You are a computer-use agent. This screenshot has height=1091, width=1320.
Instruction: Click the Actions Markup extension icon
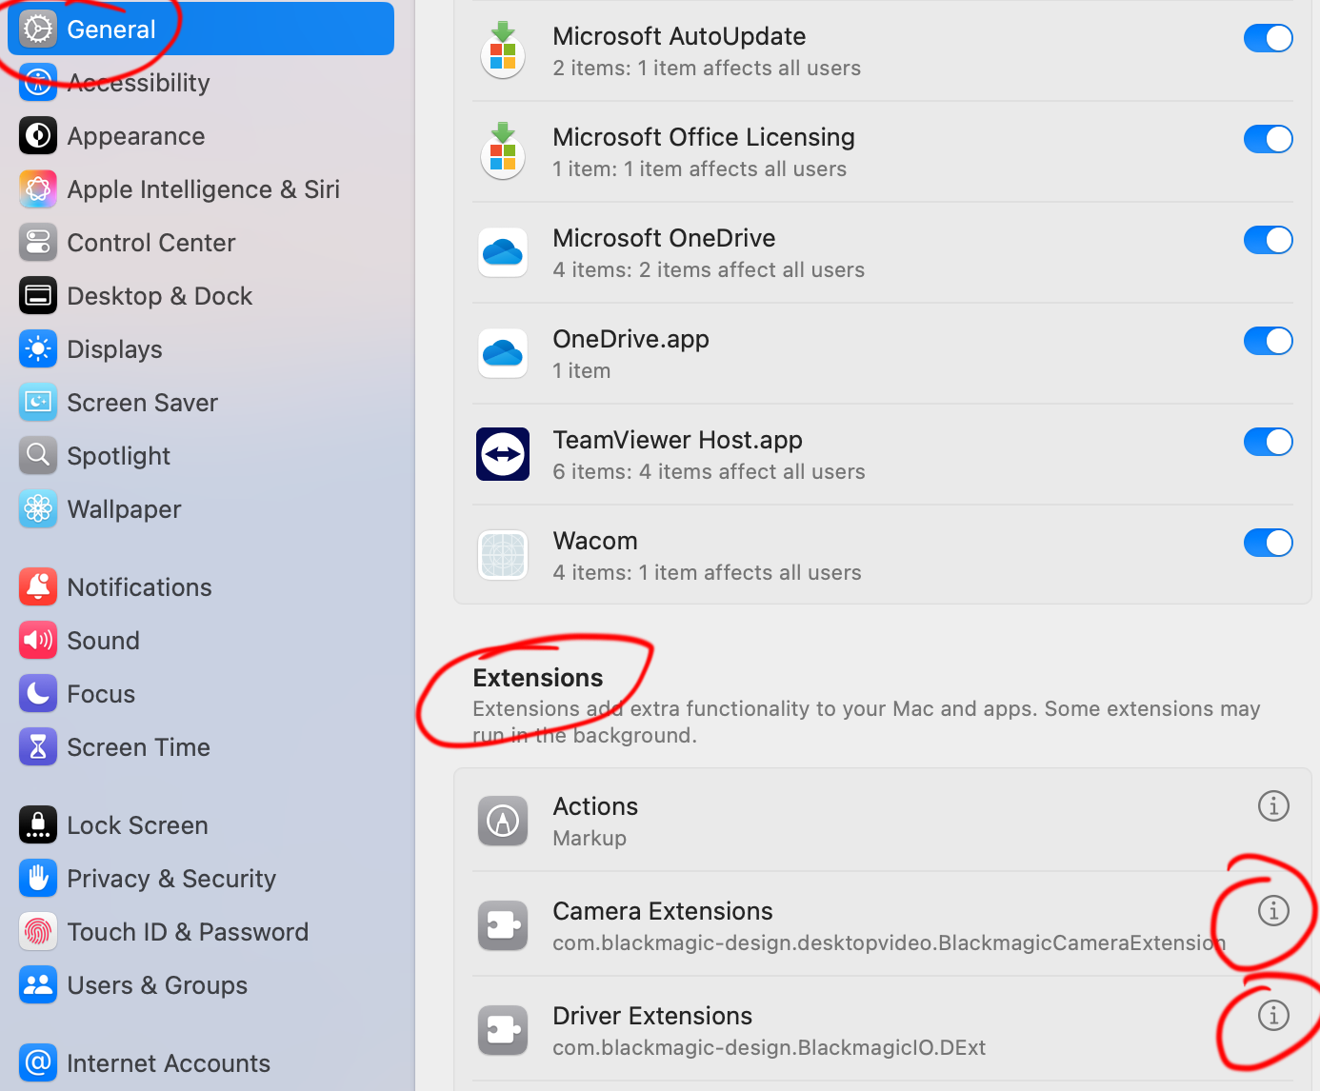[503, 822]
